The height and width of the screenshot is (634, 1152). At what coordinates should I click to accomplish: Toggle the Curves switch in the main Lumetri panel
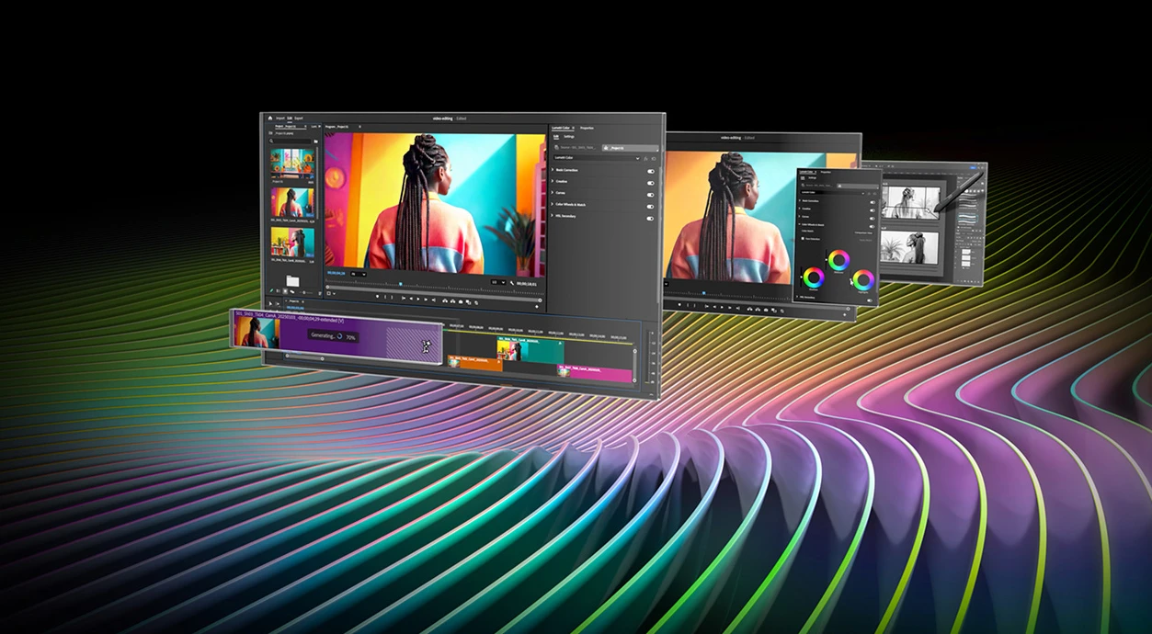pyautogui.click(x=651, y=195)
